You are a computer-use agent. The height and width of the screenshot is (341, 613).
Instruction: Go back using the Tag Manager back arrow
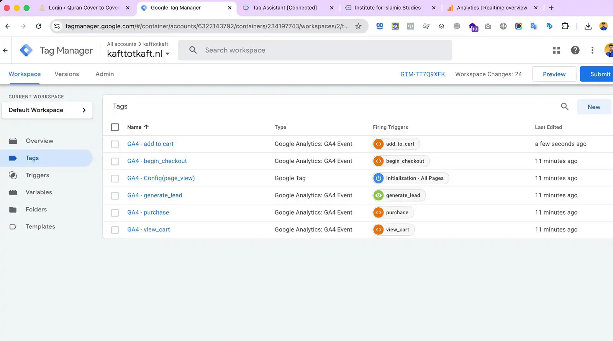(x=5, y=50)
